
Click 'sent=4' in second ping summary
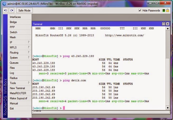[44, 101]
